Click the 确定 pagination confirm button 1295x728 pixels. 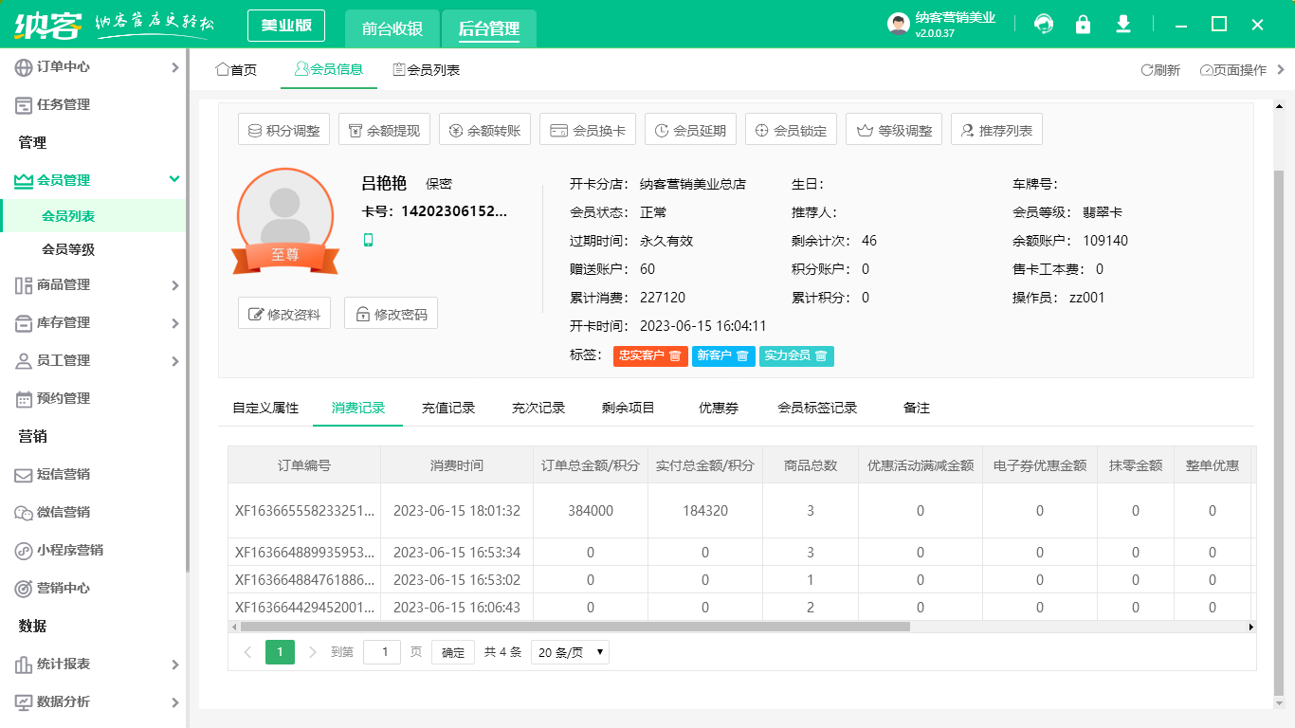(452, 652)
